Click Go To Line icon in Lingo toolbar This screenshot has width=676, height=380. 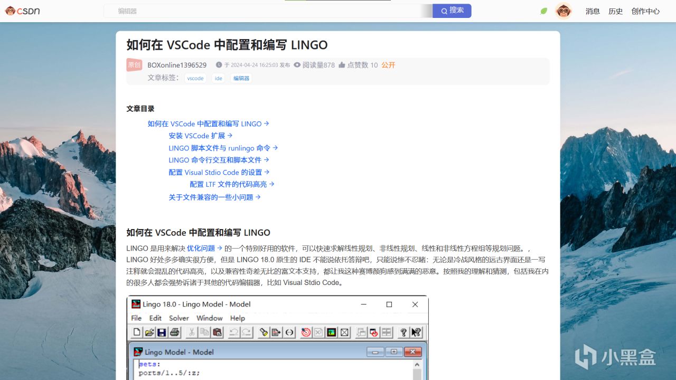276,332
